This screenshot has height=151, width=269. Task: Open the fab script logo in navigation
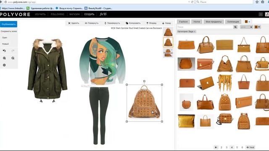tap(103, 14)
